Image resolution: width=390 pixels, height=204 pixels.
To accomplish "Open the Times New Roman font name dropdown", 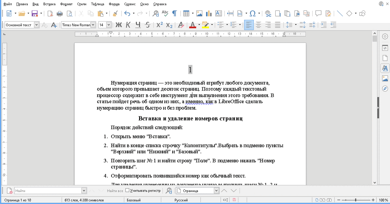I will (x=93, y=25).
